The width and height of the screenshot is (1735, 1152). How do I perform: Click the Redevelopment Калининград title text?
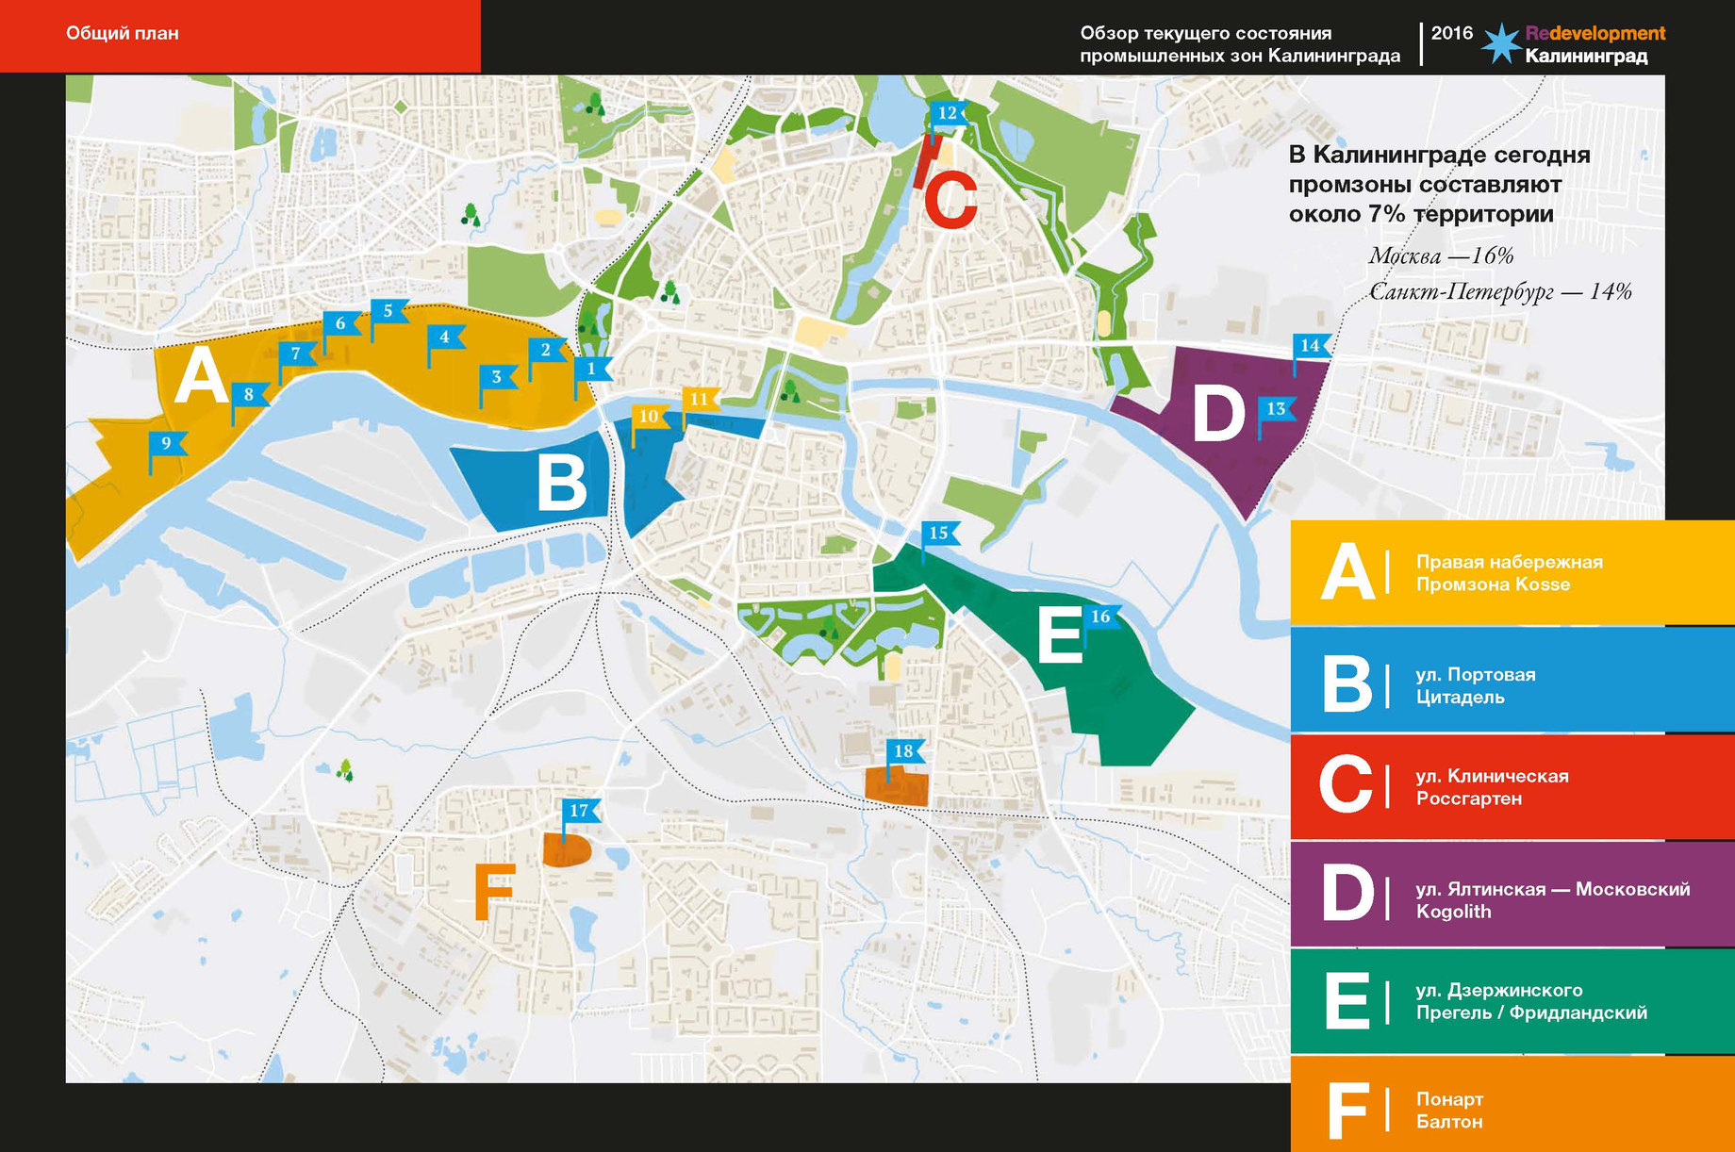(x=1595, y=44)
